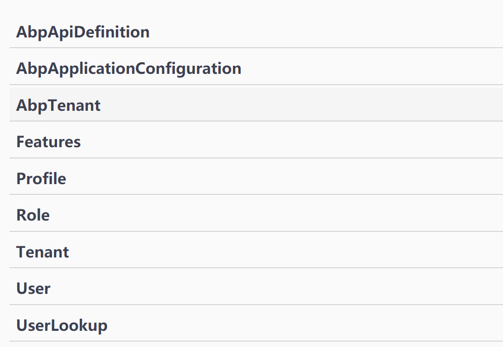Click the AbpApplicationConfiguration tag heading text

(128, 69)
